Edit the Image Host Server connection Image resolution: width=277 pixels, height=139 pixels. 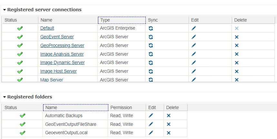coord(193,71)
